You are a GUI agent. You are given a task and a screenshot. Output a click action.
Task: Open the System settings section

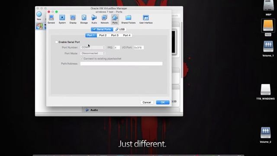click(x=62, y=19)
